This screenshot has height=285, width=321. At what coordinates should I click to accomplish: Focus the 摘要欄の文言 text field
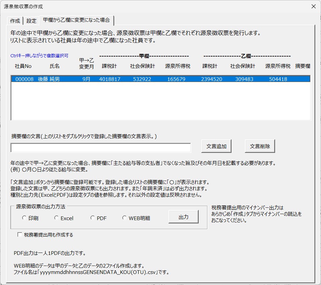[x=101, y=148]
